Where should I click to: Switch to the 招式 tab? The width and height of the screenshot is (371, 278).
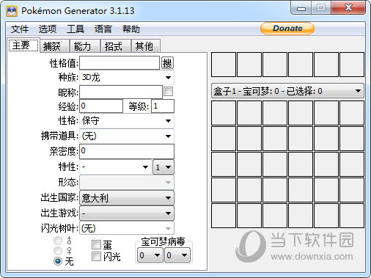click(x=116, y=46)
